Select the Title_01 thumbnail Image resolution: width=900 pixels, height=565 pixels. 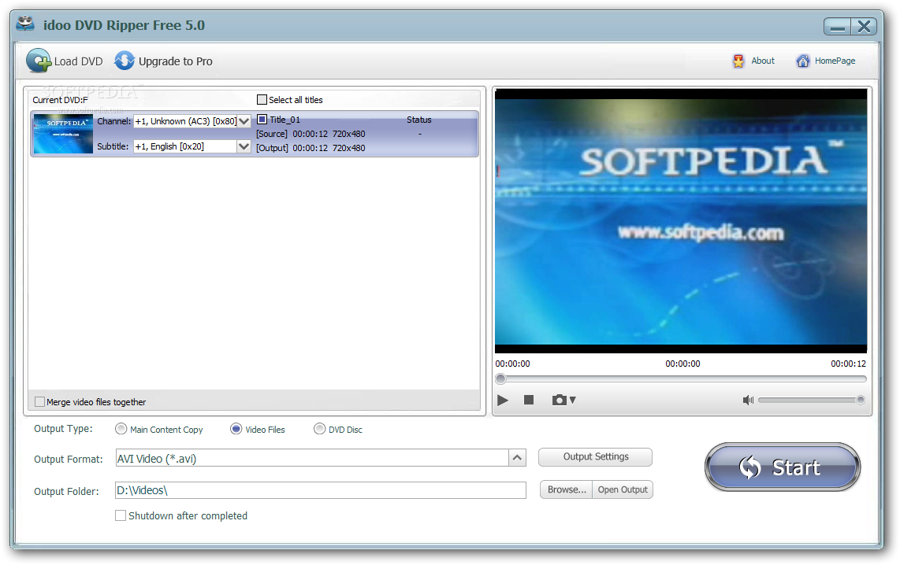pos(63,134)
